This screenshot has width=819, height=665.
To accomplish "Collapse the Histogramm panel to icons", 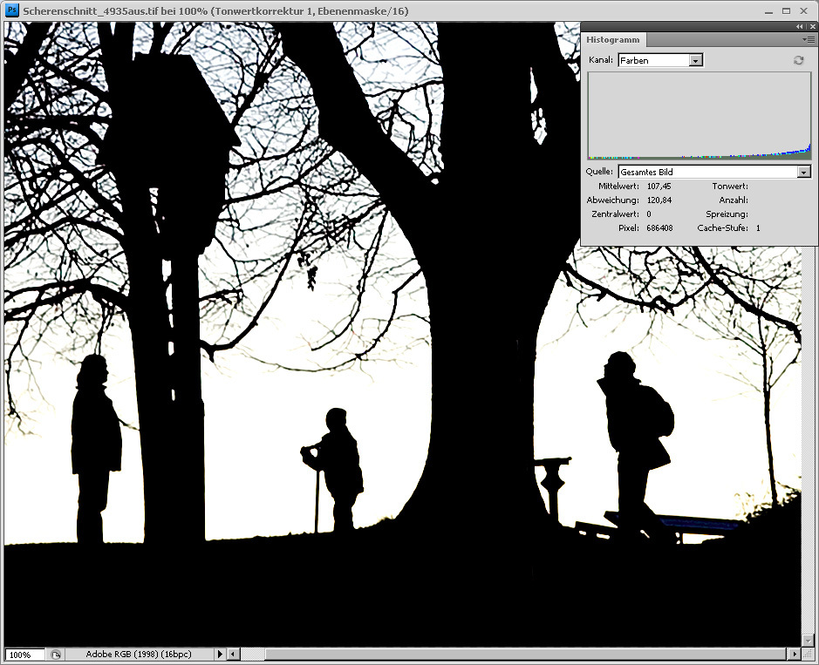I will tap(800, 27).
